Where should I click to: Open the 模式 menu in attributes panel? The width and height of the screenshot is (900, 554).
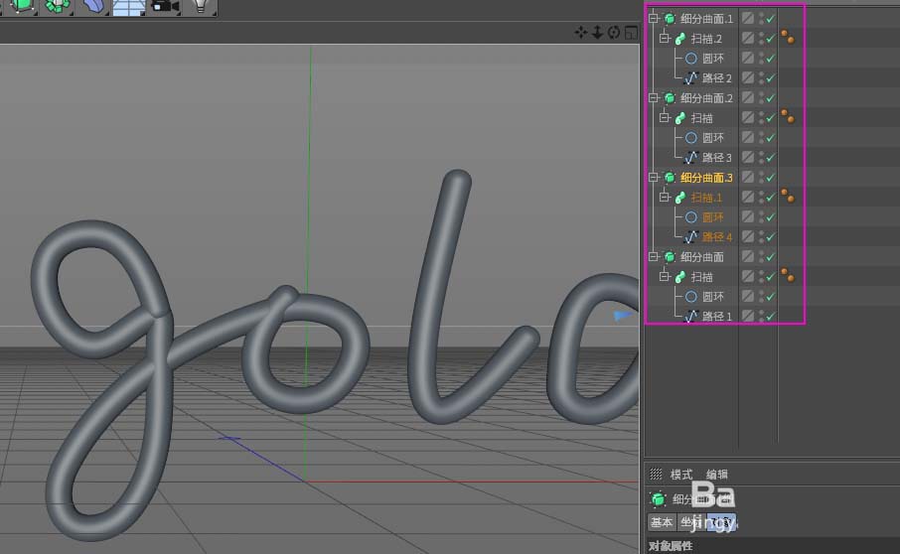click(x=680, y=475)
